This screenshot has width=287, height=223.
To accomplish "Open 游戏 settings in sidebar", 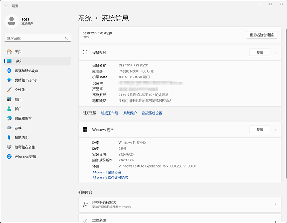I will (18, 128).
